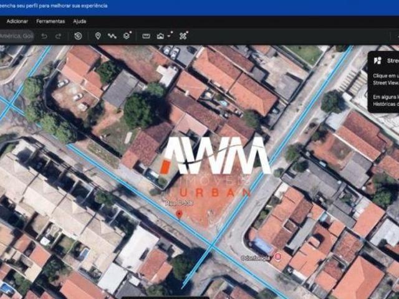Viewport: 399px width, 299px height.
Task: Click the pink business marker on map
Action: 279,257
